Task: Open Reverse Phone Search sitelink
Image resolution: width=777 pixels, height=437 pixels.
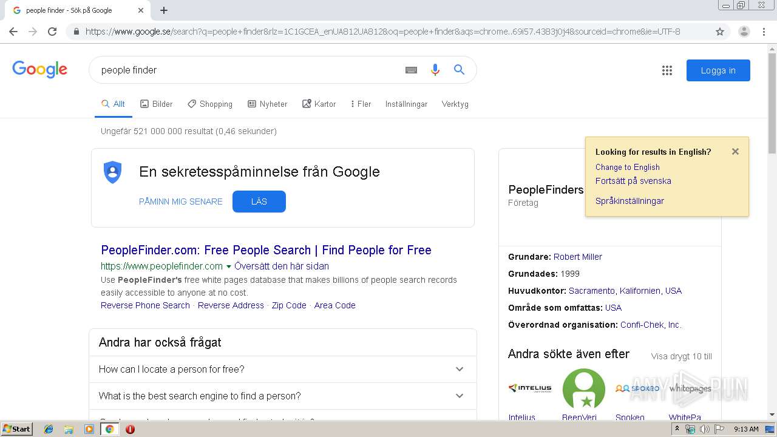Action: [x=145, y=305]
